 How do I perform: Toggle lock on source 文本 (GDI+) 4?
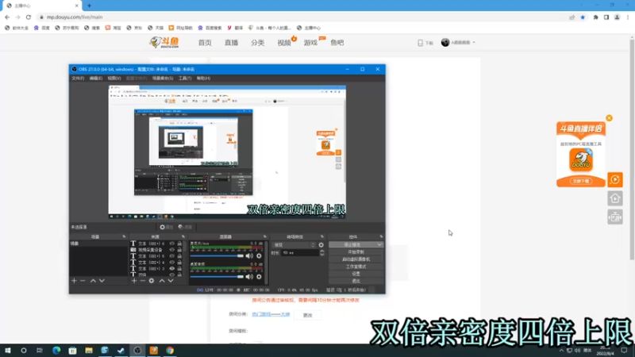[179, 263]
